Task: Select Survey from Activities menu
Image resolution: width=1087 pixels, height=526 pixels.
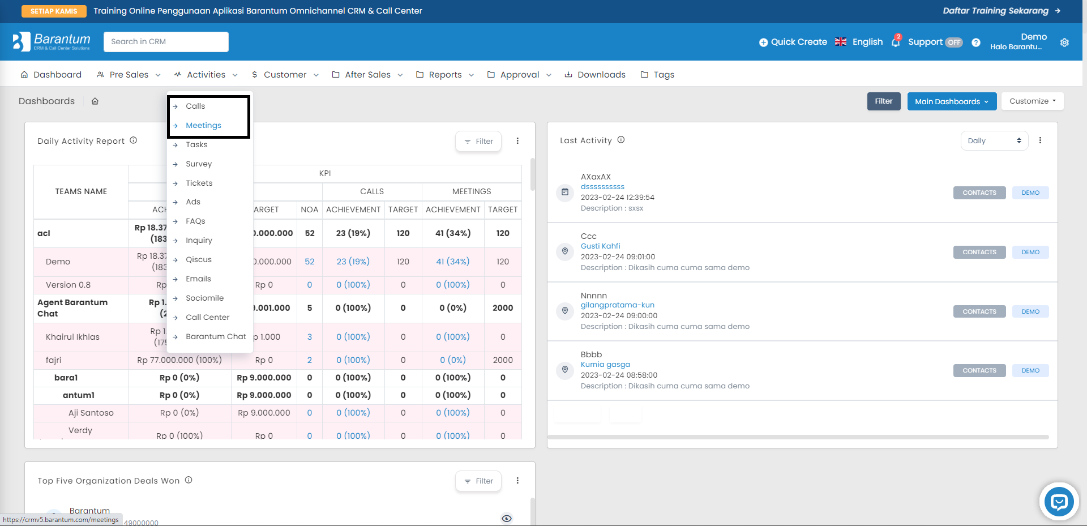Action: tap(199, 164)
